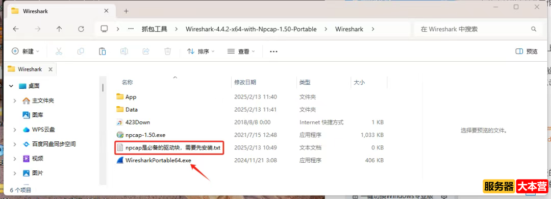551x199 pixels.
Task: Open the See more ellipsis menu
Action: tap(273, 52)
